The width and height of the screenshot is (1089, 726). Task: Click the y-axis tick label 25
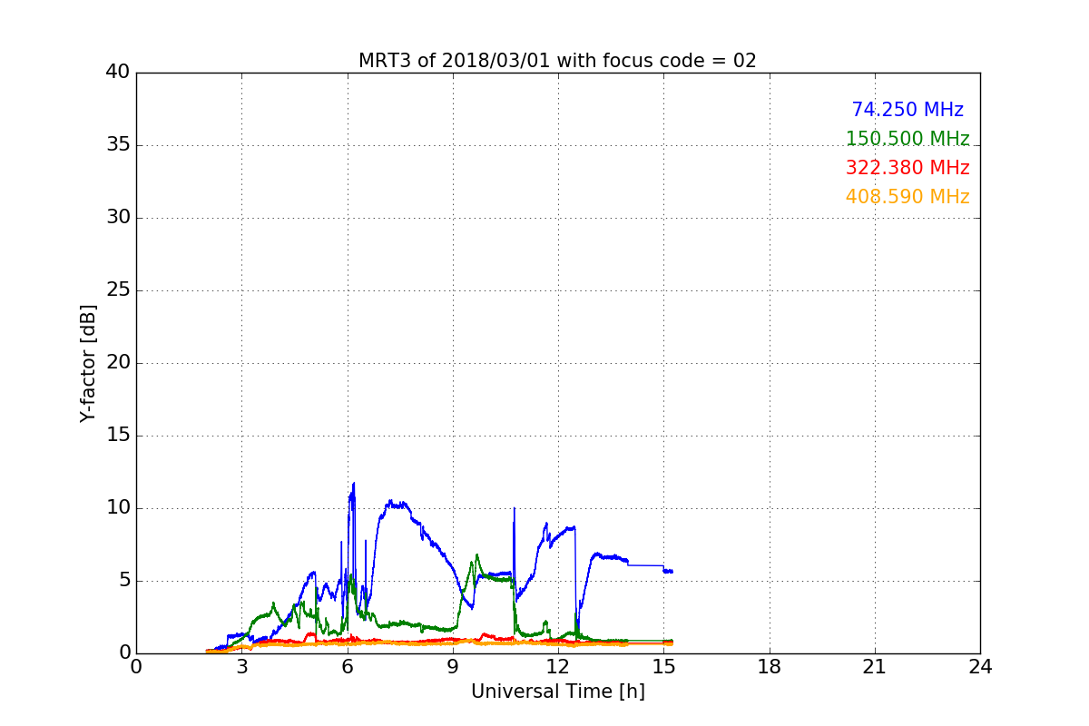click(118, 290)
